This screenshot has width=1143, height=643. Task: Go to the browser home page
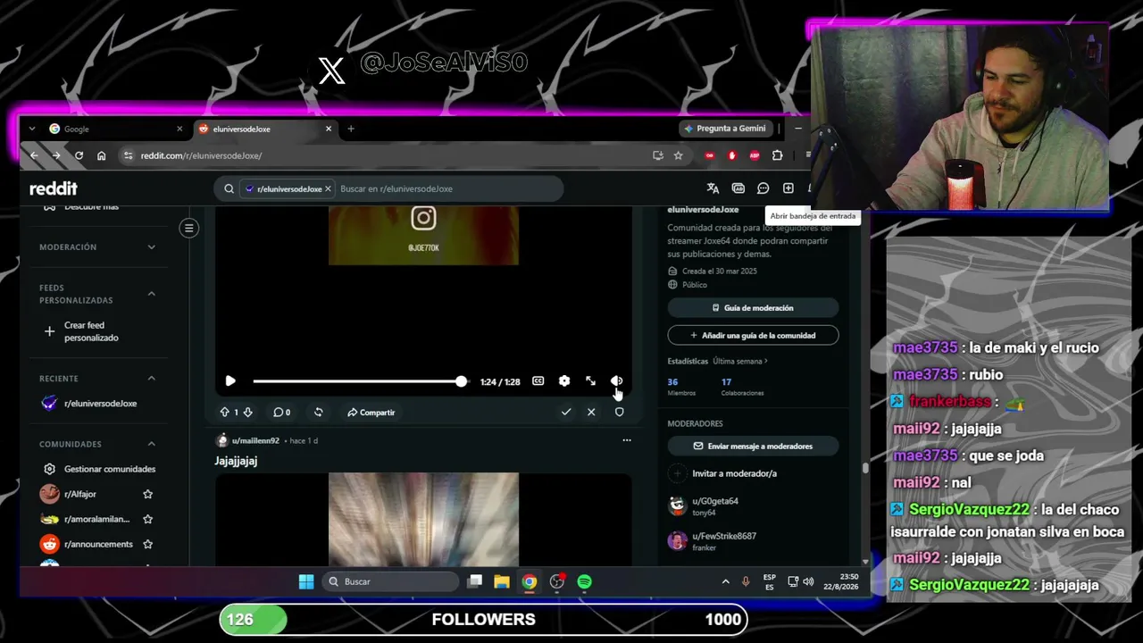(x=102, y=155)
